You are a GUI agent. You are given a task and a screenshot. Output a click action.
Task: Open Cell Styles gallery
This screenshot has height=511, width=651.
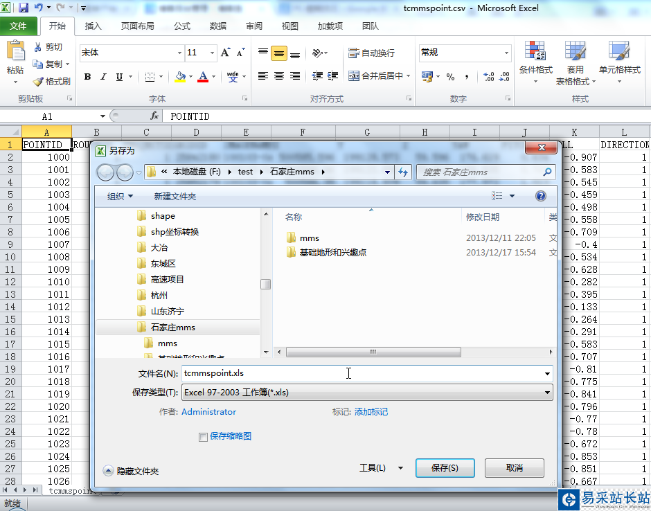point(619,62)
